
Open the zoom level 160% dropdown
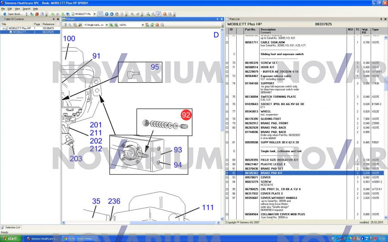click(x=143, y=25)
